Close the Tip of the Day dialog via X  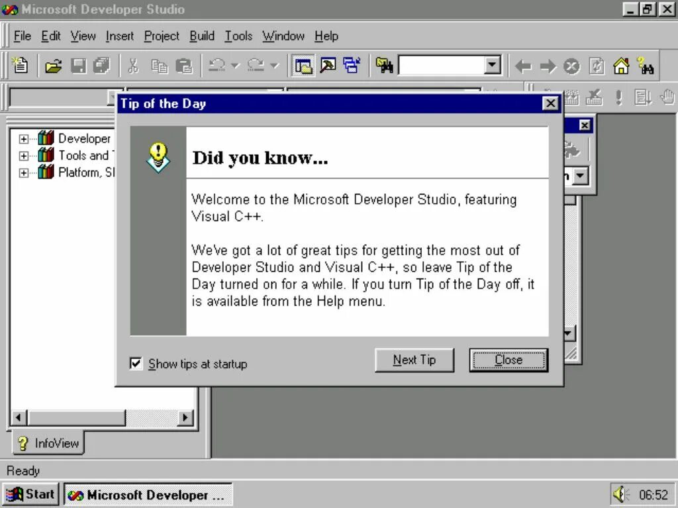click(x=550, y=103)
